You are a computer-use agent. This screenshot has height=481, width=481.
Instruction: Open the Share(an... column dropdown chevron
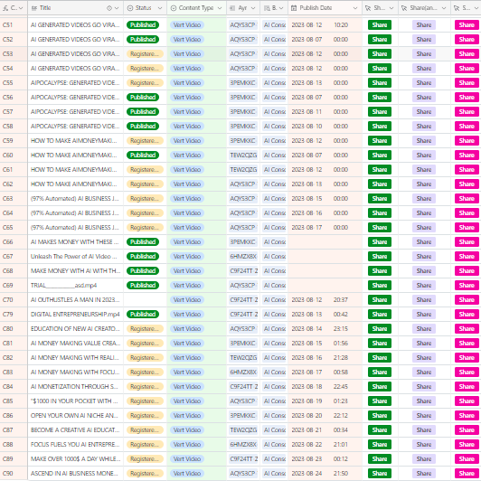point(444,8)
